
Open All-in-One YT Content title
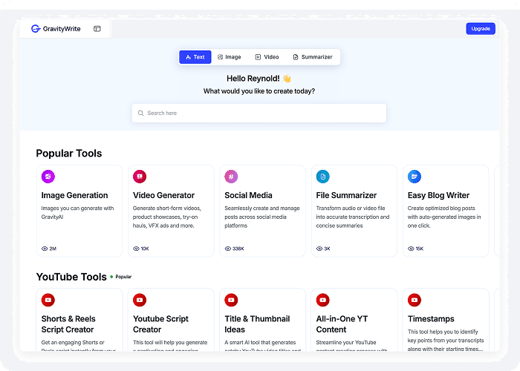(x=342, y=324)
